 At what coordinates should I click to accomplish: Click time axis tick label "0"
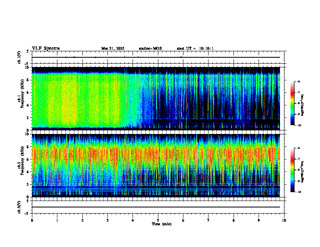pyautogui.click(x=32, y=220)
